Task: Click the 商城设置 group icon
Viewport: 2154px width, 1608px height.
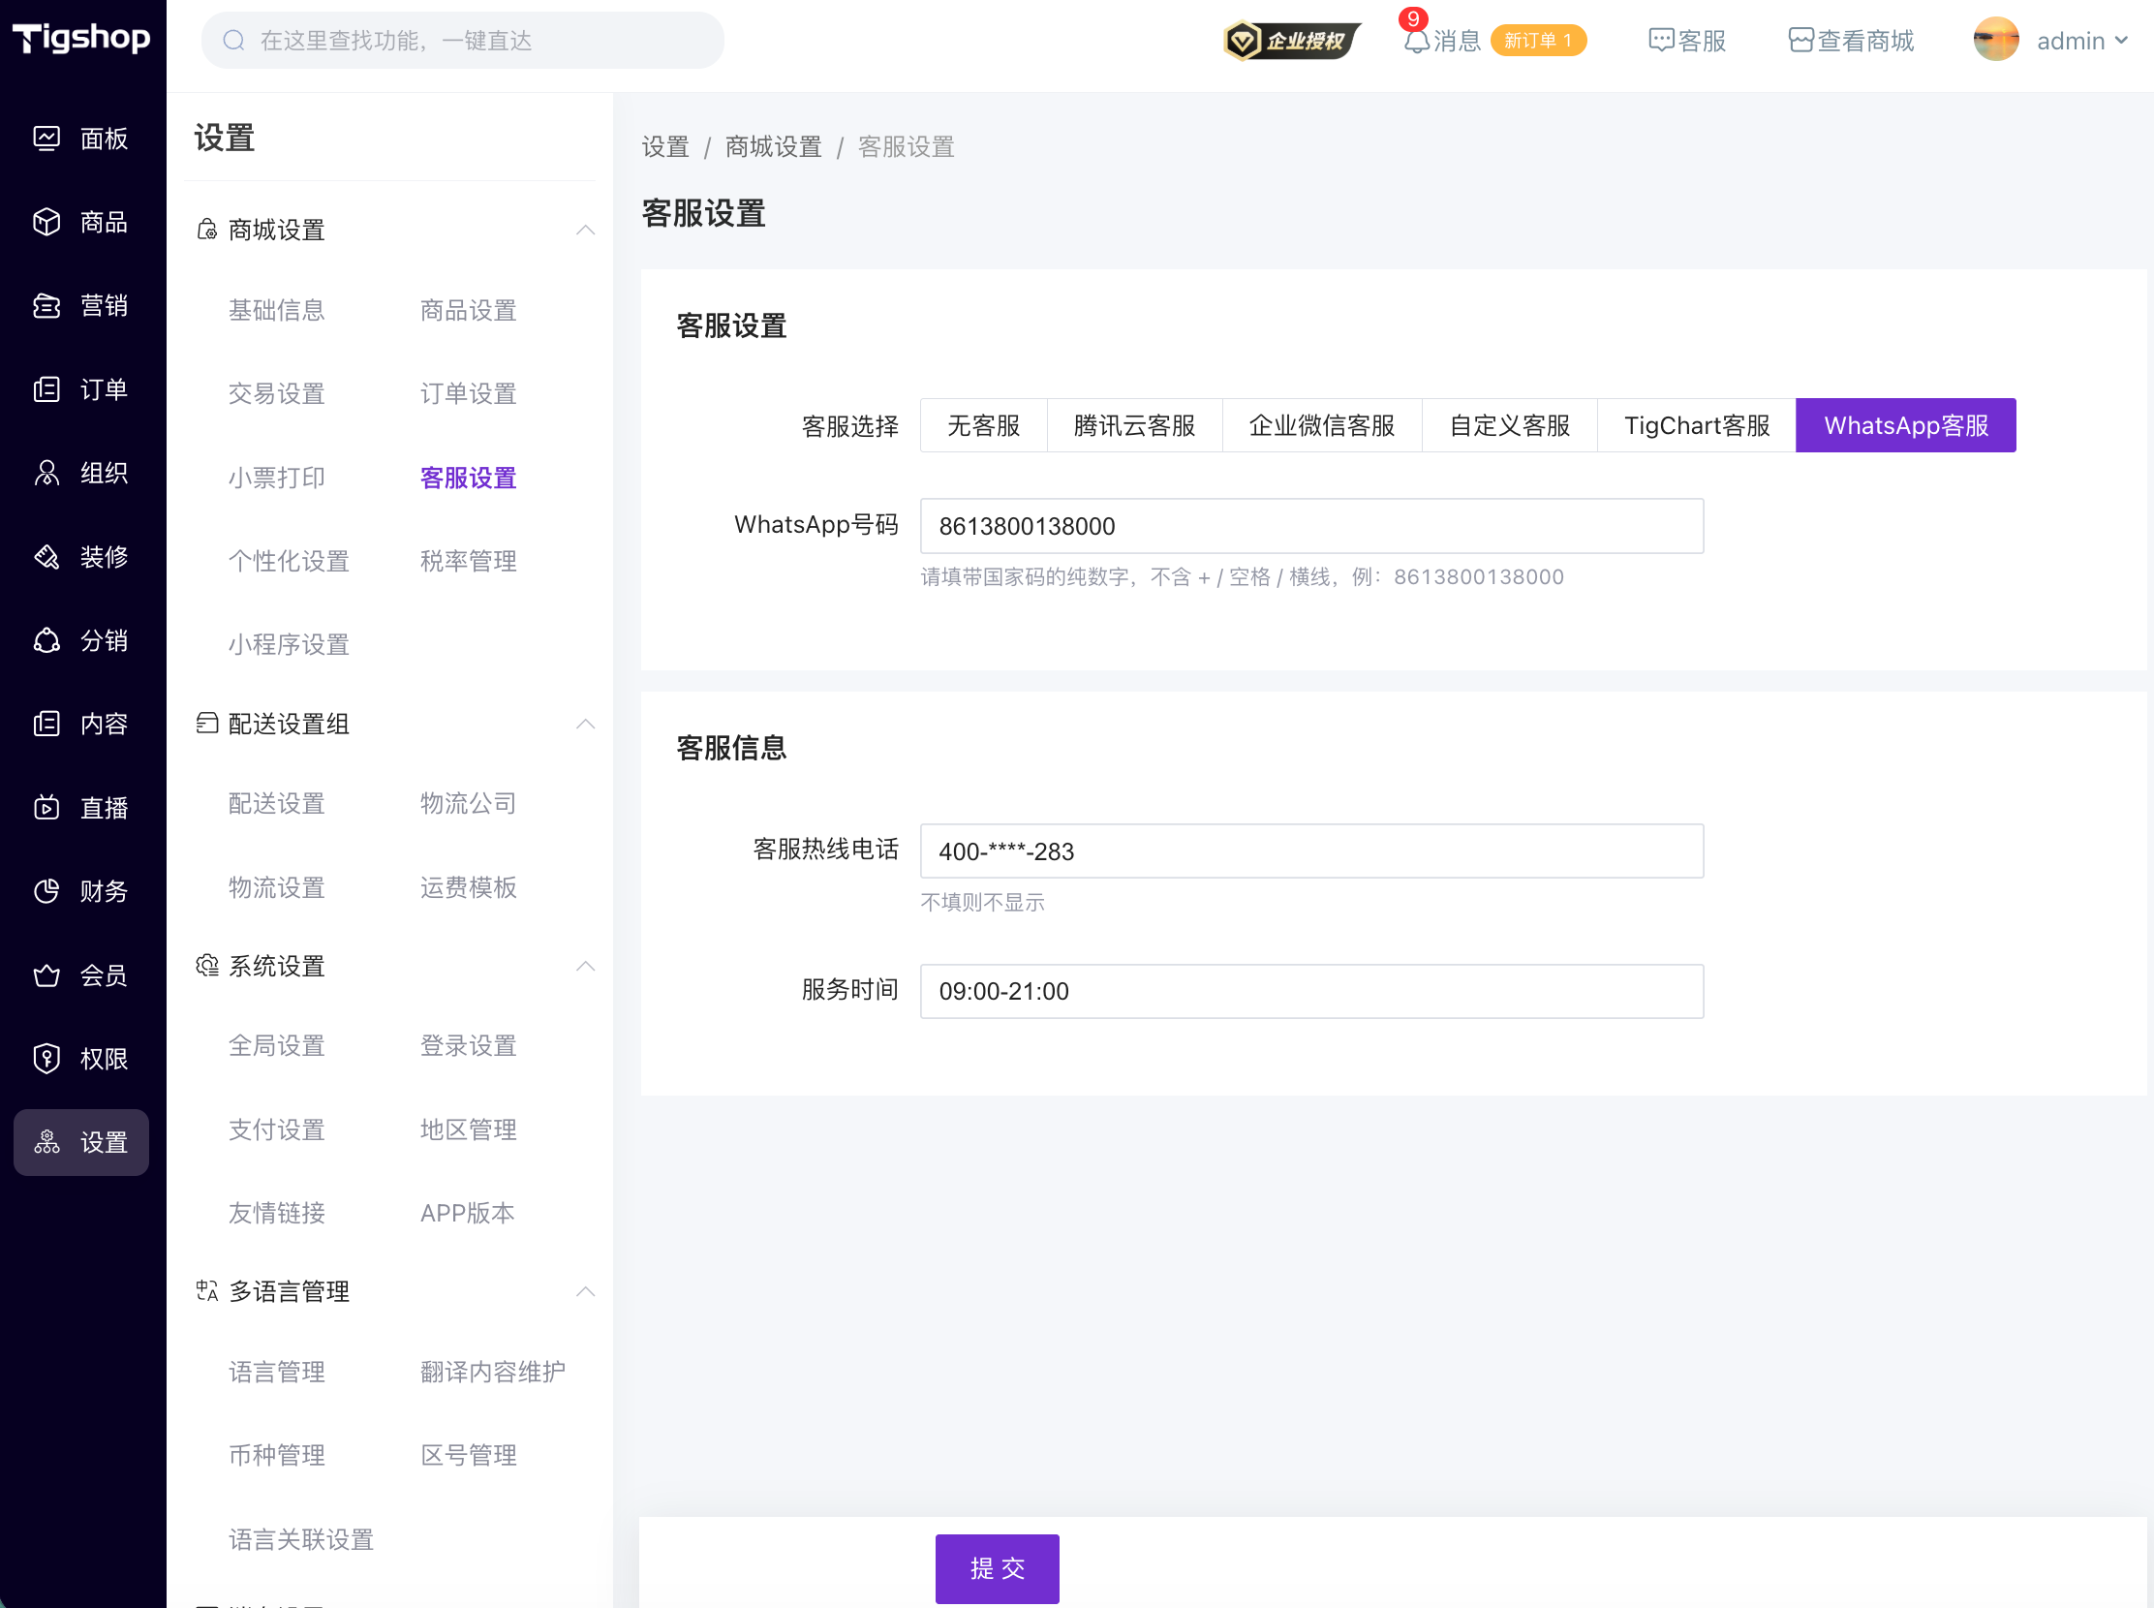Action: pos(206,231)
